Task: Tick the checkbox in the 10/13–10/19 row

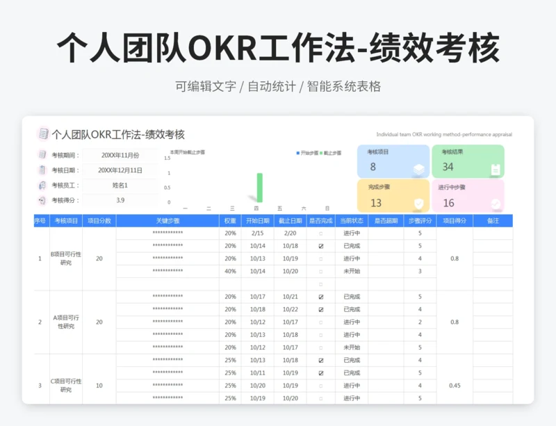Action: click(x=321, y=259)
